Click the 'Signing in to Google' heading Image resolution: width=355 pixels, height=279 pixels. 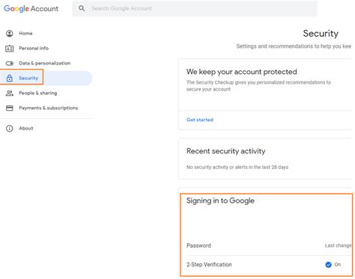(220, 200)
